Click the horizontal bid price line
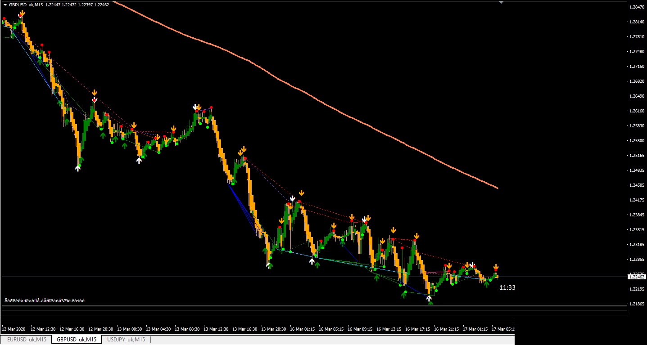The width and height of the screenshot is (647, 345). 315,277
